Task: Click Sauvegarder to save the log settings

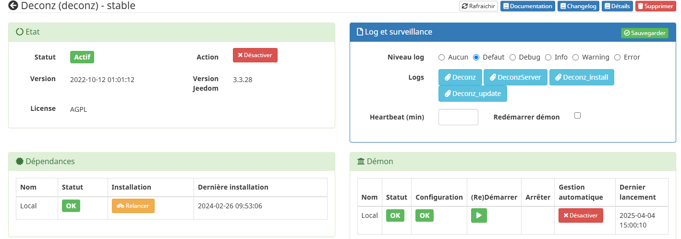Action: [x=645, y=33]
